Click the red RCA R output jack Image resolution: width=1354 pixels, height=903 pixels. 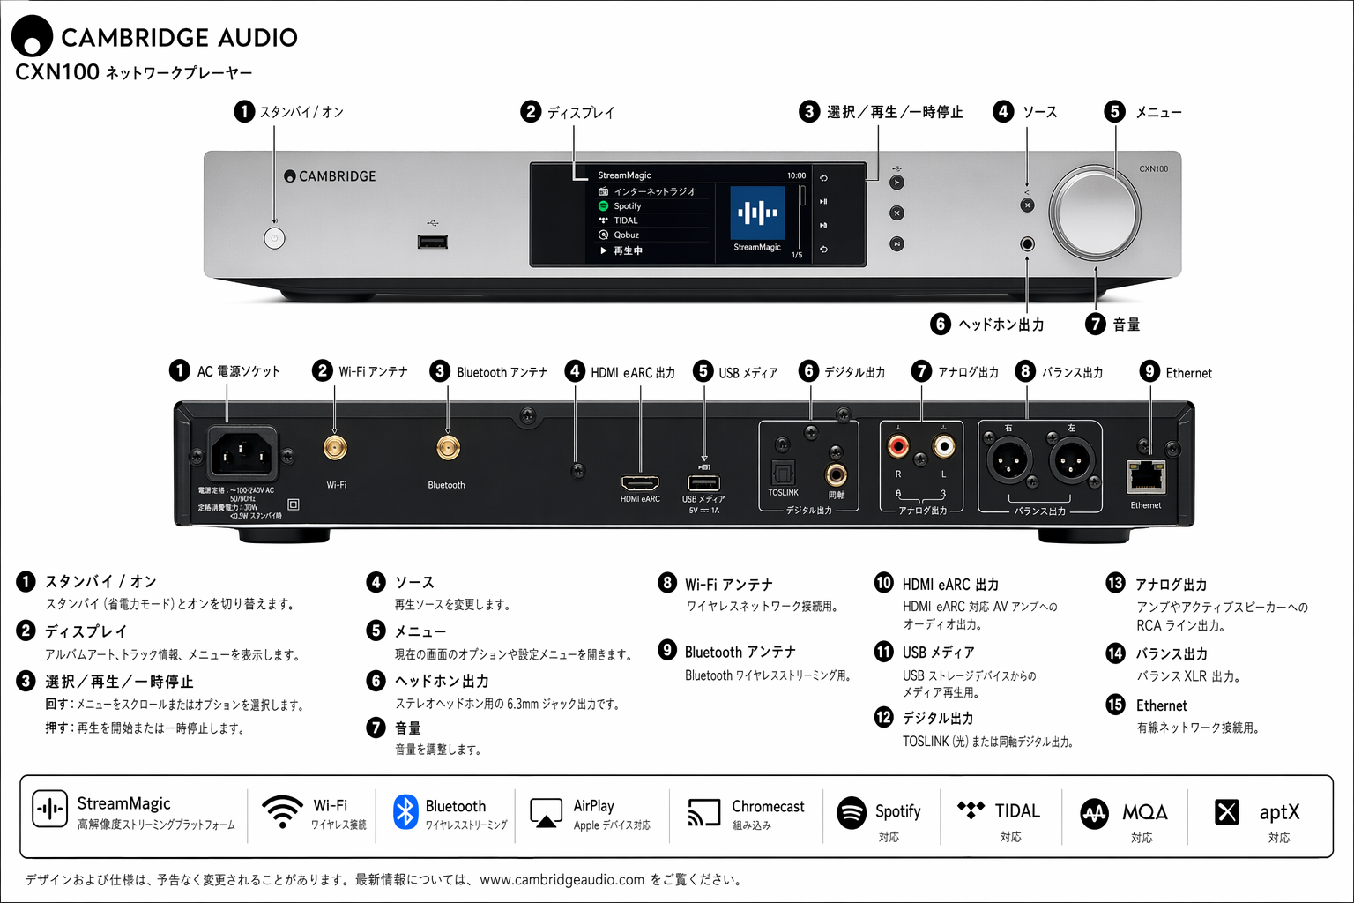(x=898, y=446)
